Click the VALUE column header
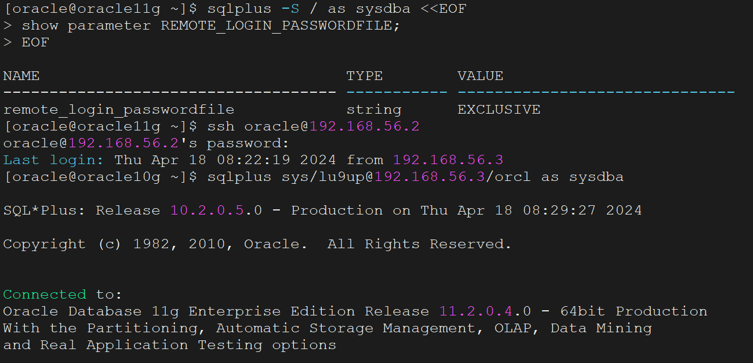The image size is (753, 363). [480, 76]
